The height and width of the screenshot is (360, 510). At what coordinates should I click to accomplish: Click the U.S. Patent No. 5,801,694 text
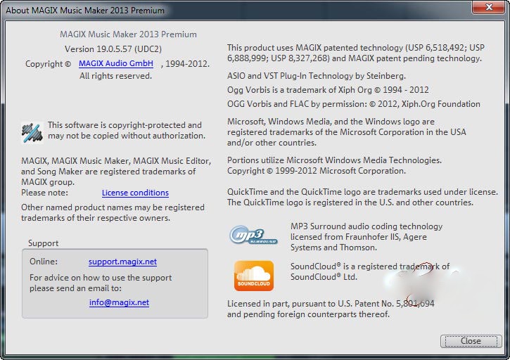point(386,304)
